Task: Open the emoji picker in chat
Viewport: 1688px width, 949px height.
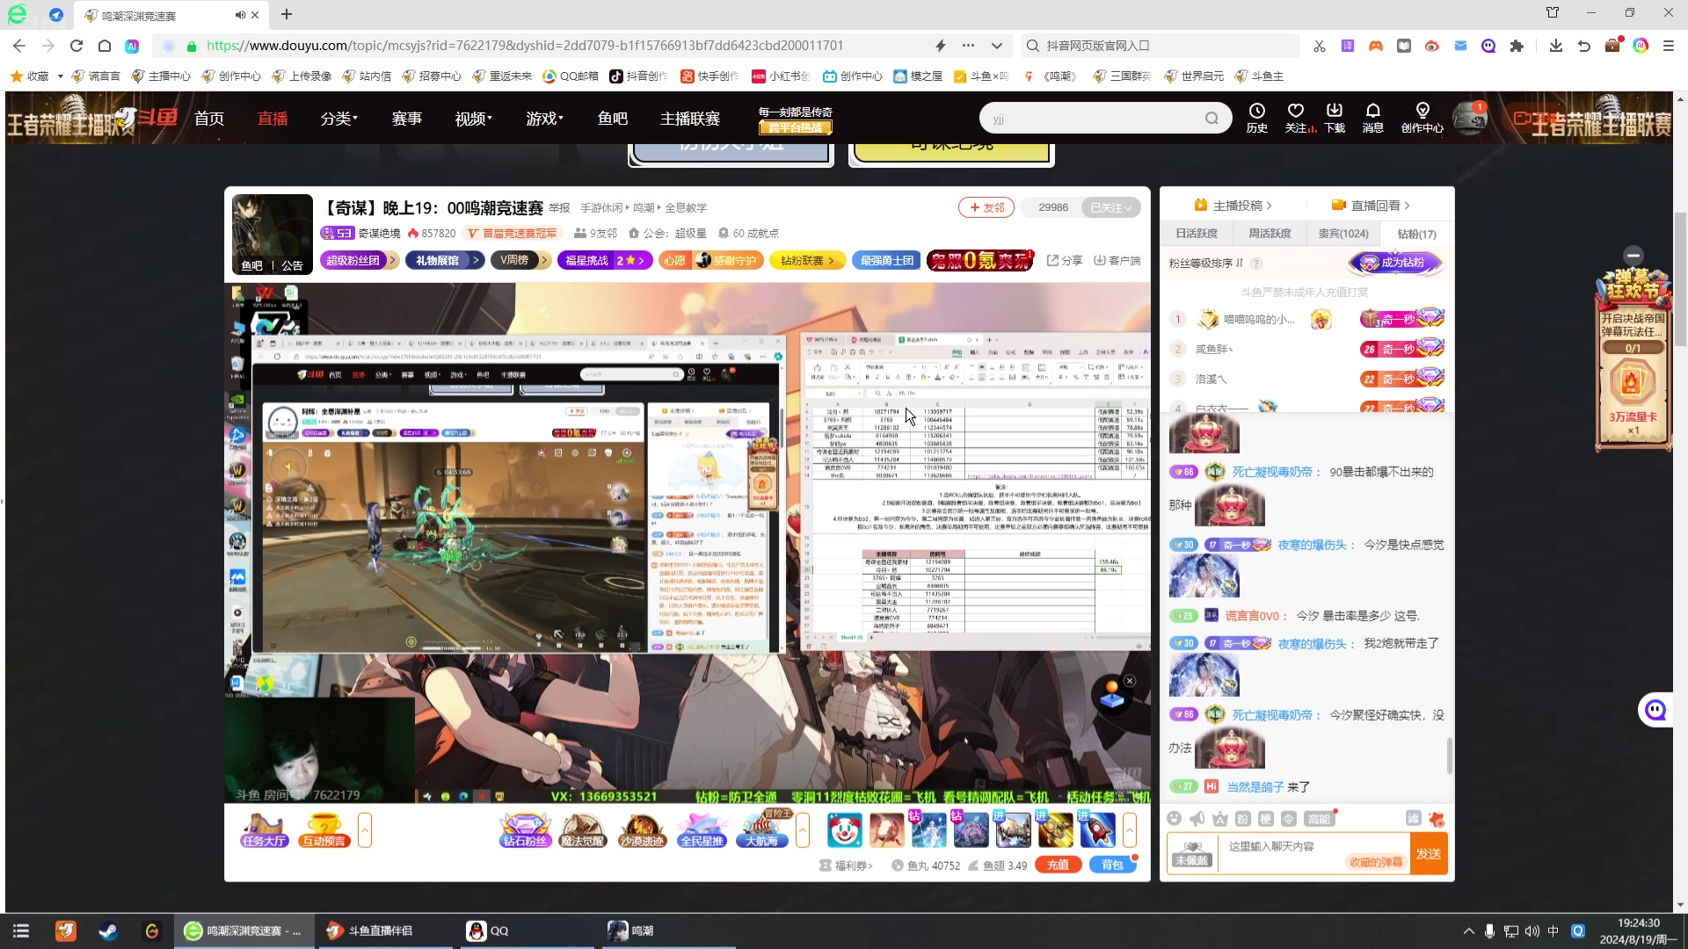Action: click(x=1174, y=819)
